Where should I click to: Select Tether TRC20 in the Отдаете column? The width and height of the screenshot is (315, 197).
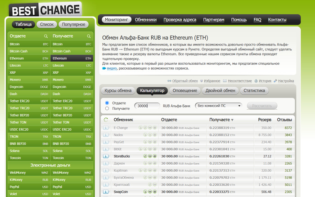(29, 108)
